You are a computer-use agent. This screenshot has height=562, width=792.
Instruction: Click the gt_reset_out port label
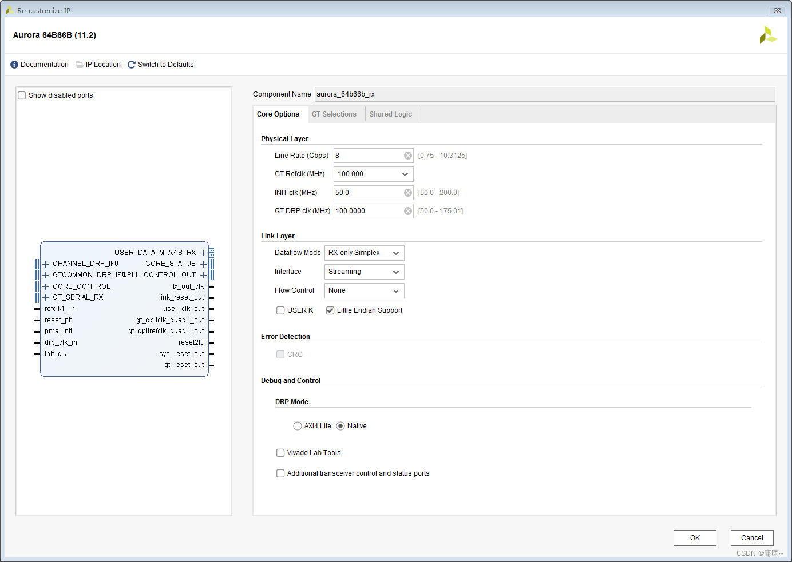coord(184,365)
